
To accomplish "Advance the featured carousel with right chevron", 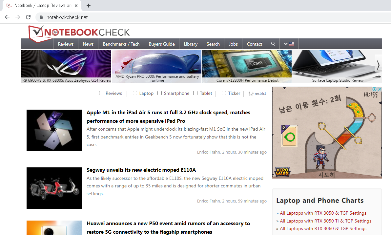I will (378, 65).
